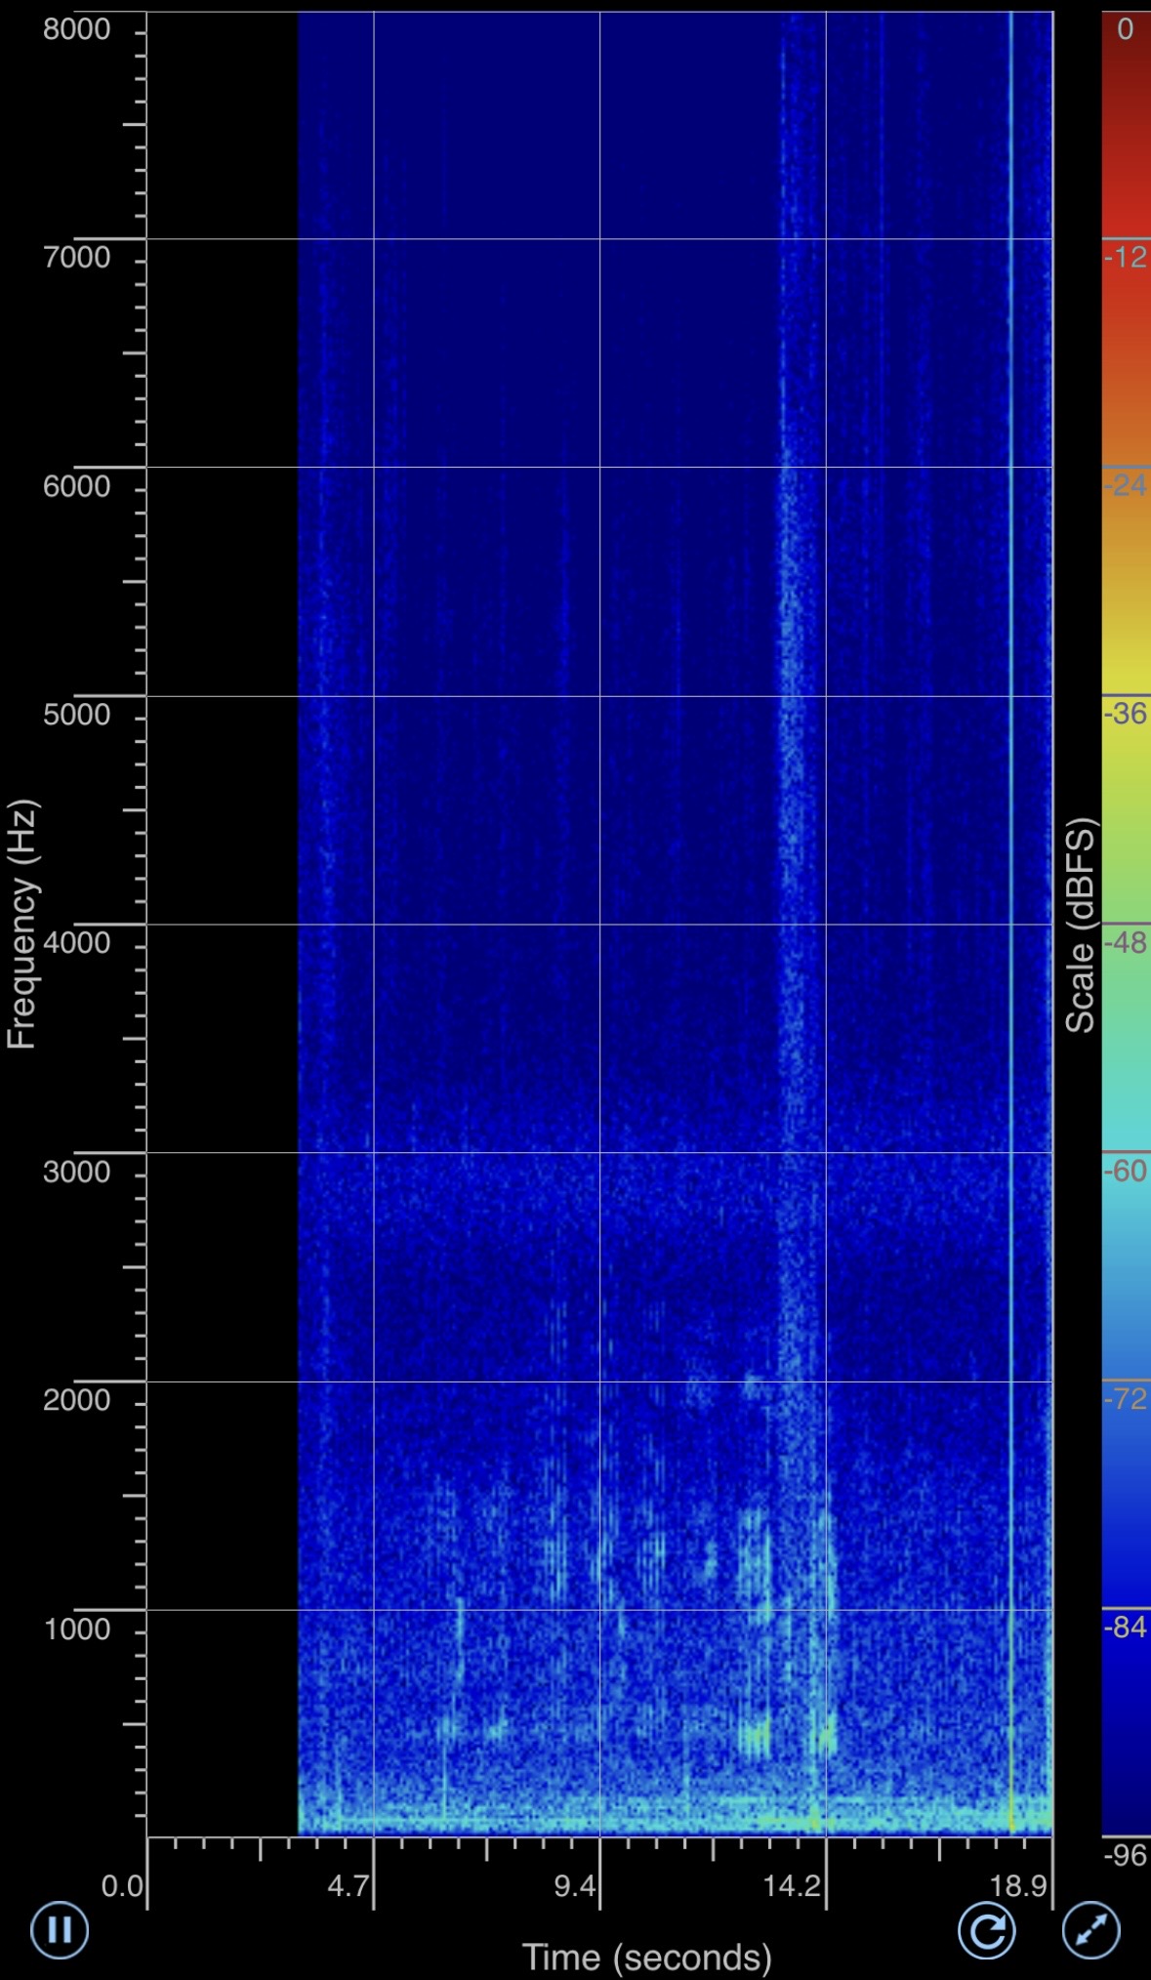Screen dimensions: 1151x1980
Task: Click the 1000 Hz frequency label
Action: 76,1629
